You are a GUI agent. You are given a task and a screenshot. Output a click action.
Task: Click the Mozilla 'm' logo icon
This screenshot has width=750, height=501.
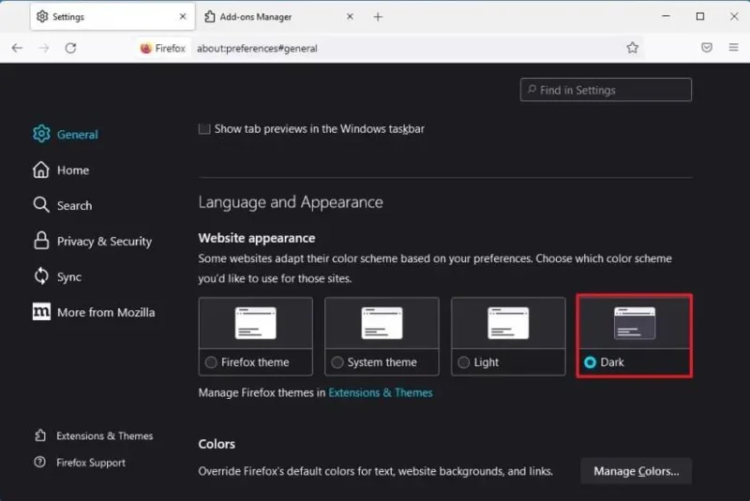tap(41, 312)
